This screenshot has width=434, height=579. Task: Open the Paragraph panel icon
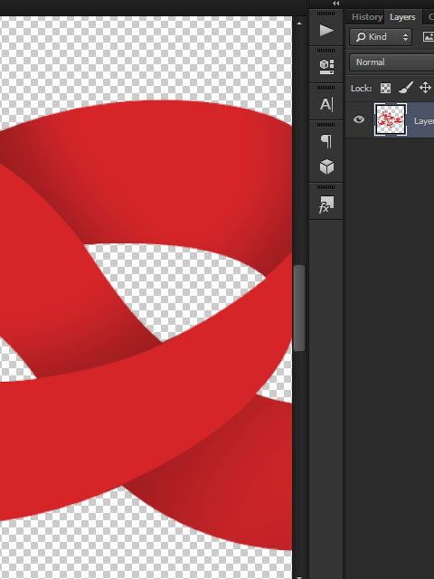[x=326, y=141]
